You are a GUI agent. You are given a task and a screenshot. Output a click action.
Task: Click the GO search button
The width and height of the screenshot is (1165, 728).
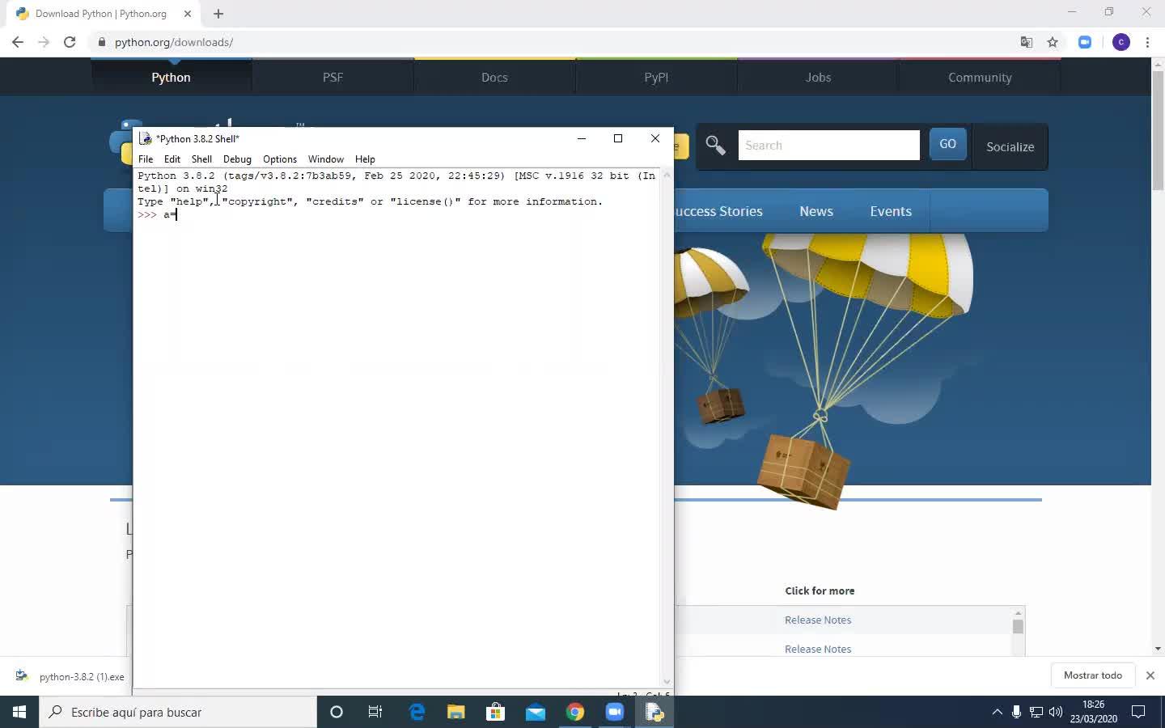pyautogui.click(x=947, y=145)
